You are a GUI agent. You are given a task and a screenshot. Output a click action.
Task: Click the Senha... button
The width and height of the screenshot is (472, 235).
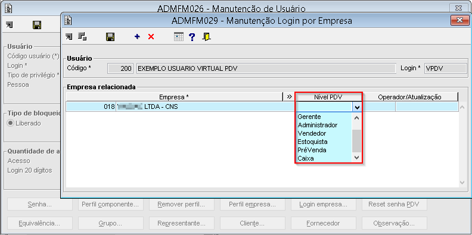click(40, 205)
